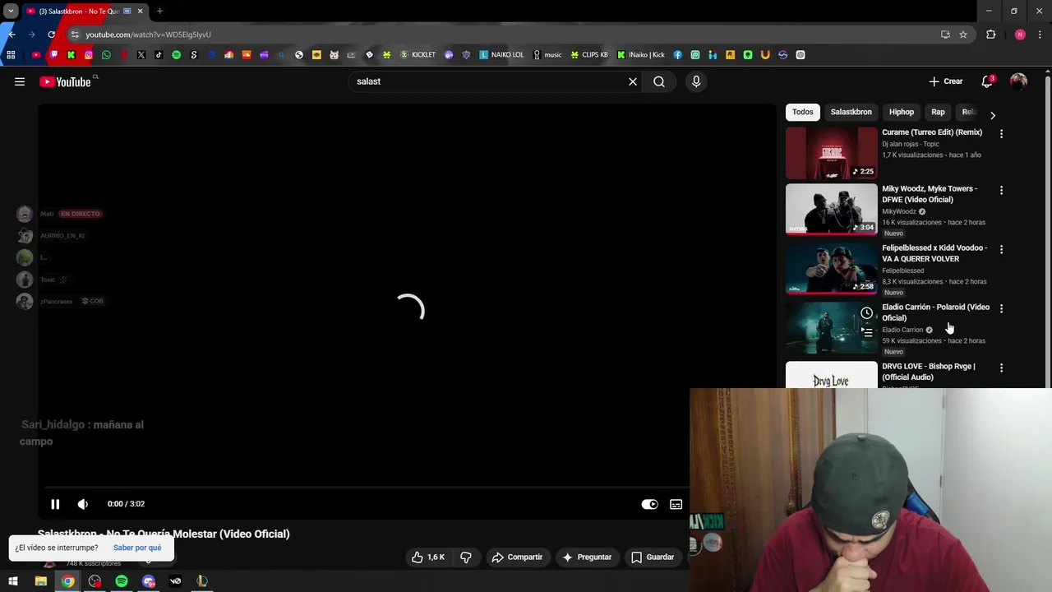Select the Hiphop filter chip

902,112
